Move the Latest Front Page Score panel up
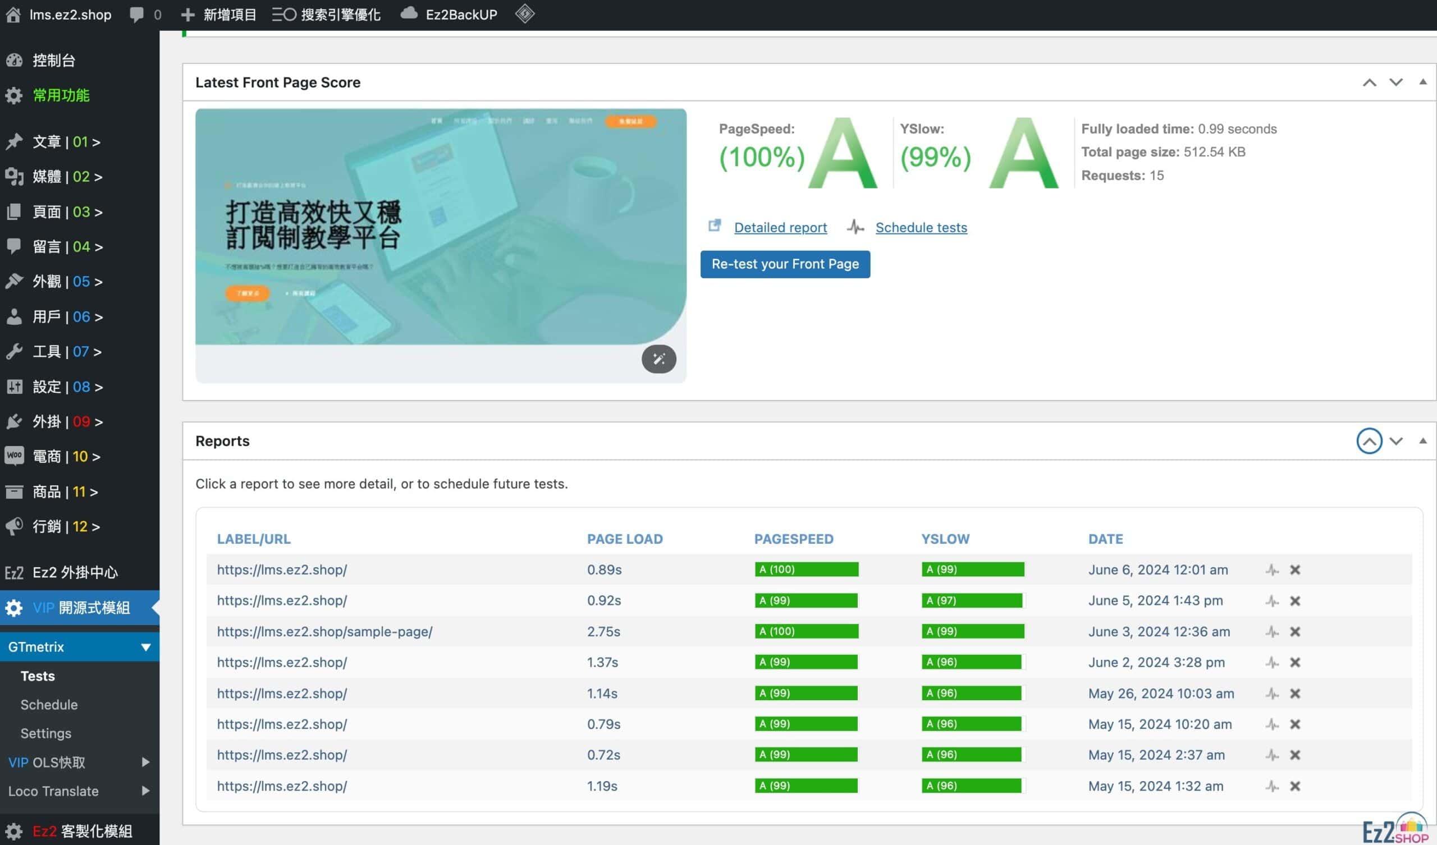The height and width of the screenshot is (845, 1437). click(x=1369, y=82)
